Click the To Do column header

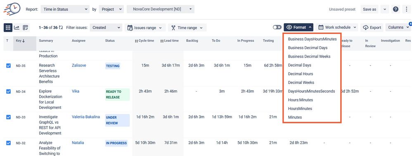(216, 41)
